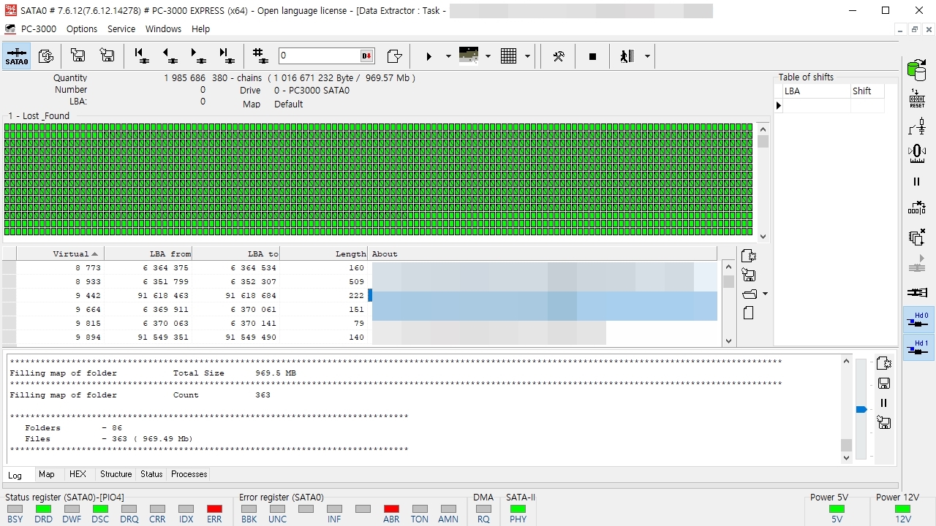This screenshot has height=526, width=936.
Task: Toggle the pause button beside the log
Action: (883, 403)
